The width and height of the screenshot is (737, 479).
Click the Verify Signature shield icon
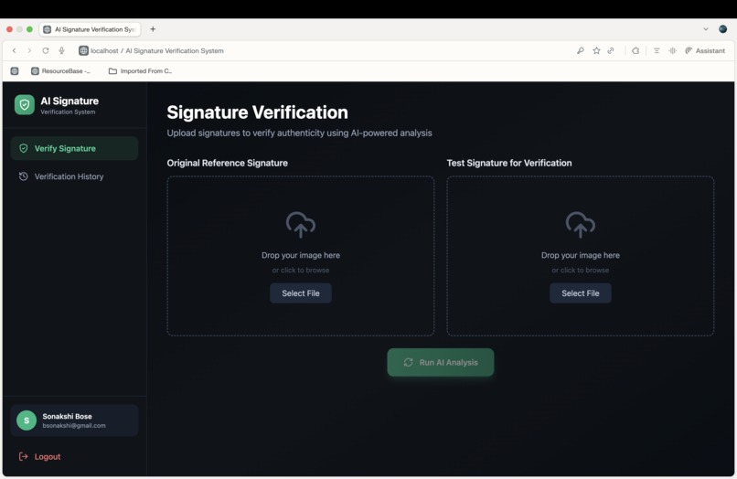[x=23, y=148]
